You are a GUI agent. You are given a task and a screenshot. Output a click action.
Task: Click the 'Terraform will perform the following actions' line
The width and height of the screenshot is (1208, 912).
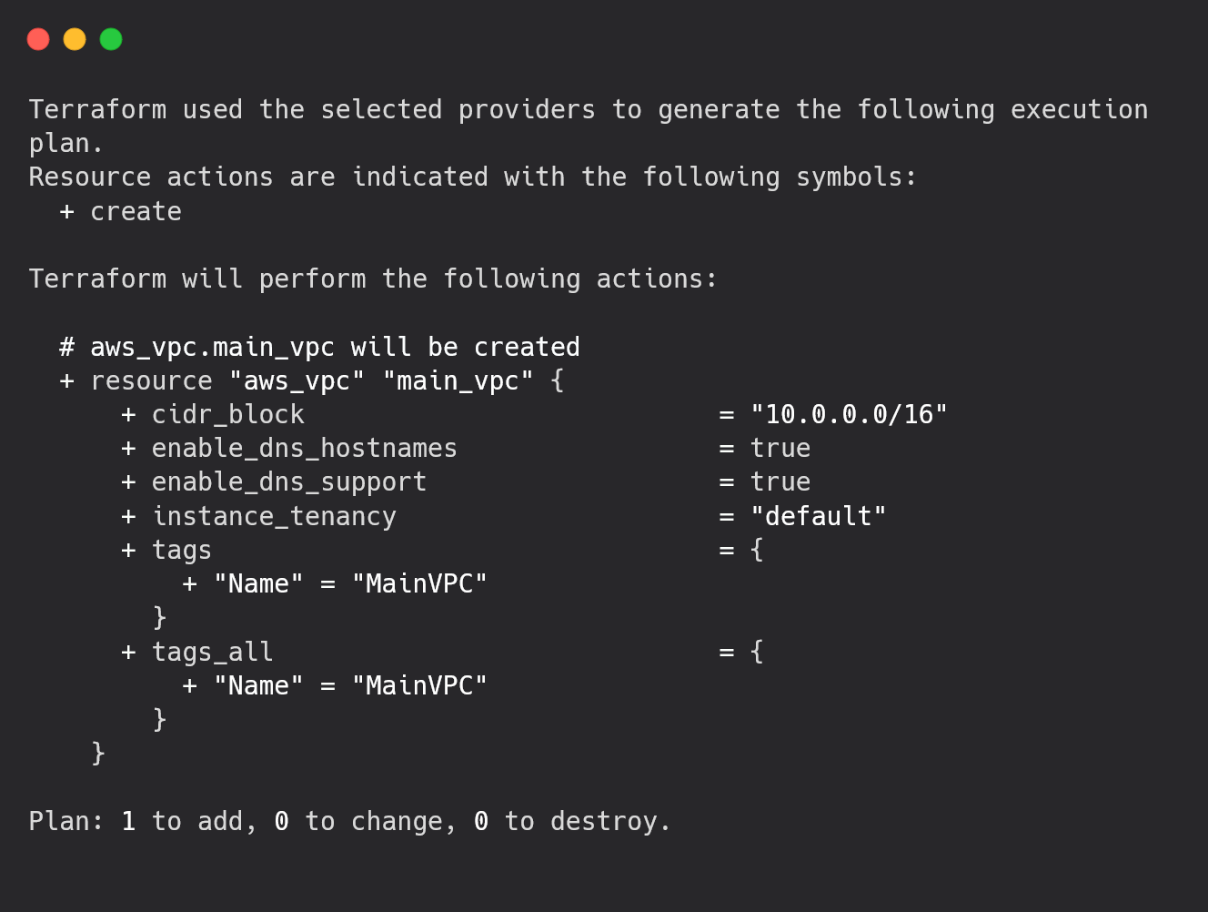373,279
